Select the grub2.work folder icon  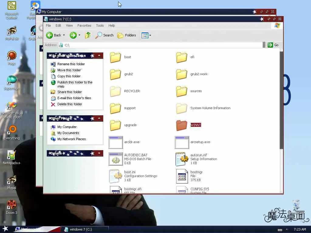(x=182, y=74)
